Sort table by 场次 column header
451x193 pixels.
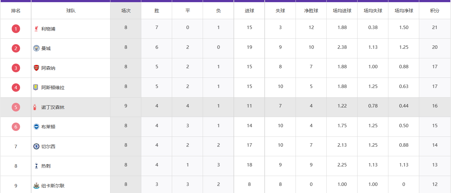(126, 11)
